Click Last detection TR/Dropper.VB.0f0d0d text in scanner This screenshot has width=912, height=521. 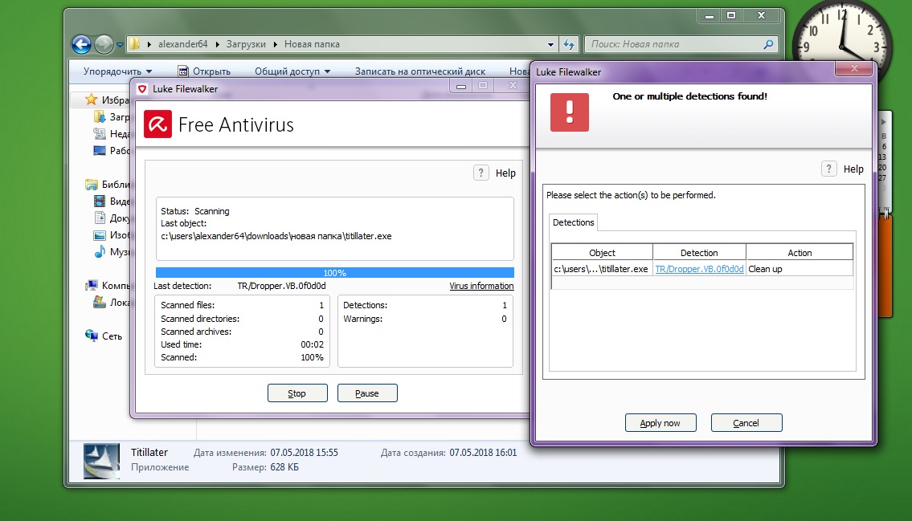click(281, 286)
